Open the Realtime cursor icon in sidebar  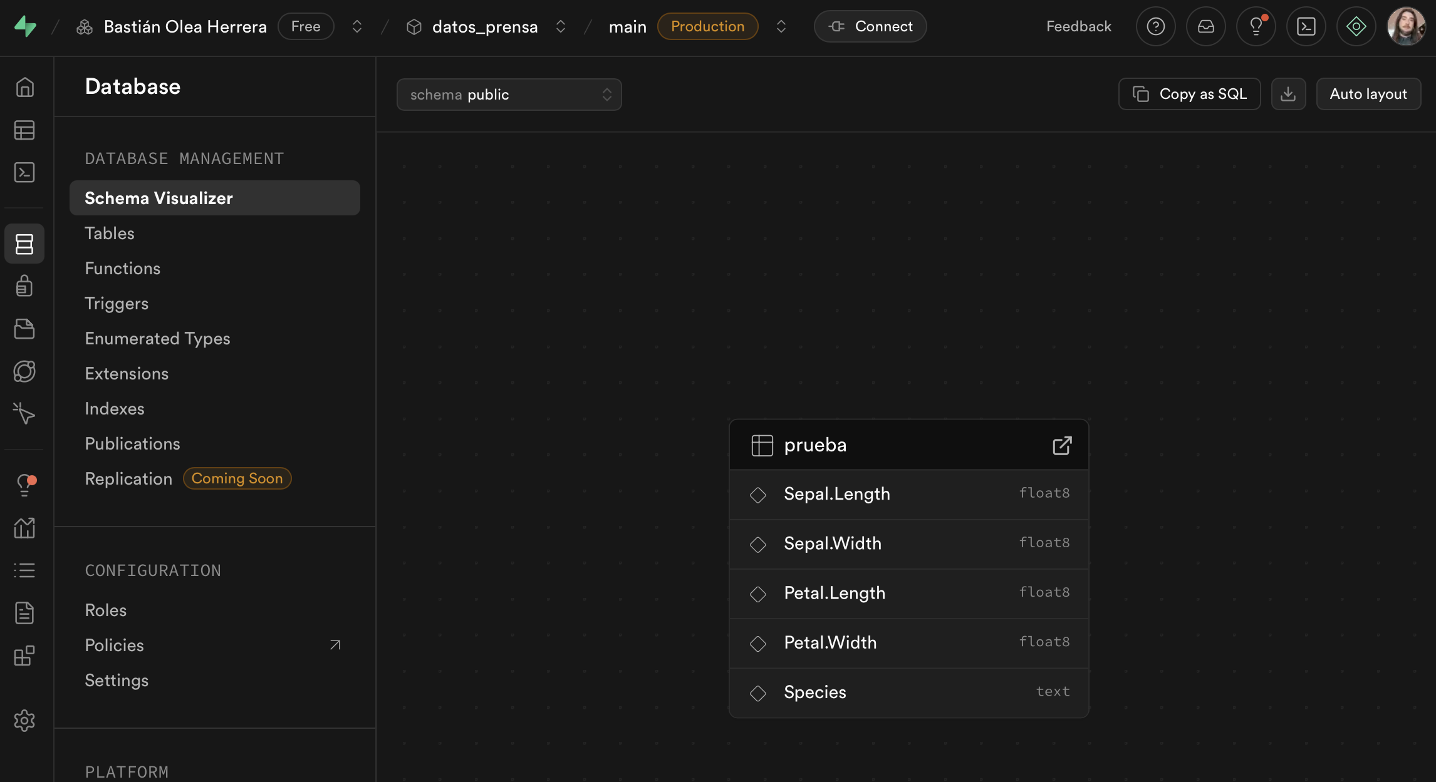click(x=24, y=413)
